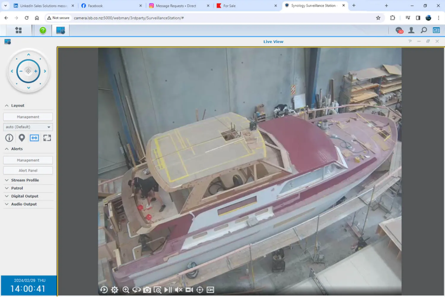The image size is (445, 297).
Task: Click the digital zoom-in magnifier icon
Action: [x=126, y=290]
